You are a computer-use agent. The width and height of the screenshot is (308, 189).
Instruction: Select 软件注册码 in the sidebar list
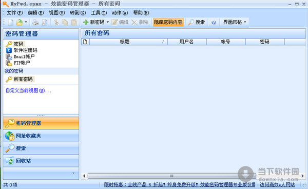(x=25, y=50)
